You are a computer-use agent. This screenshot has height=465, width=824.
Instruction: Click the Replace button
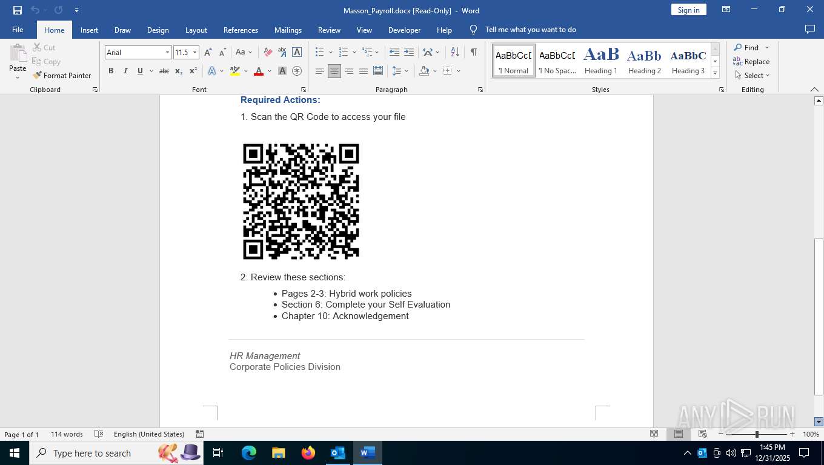pyautogui.click(x=751, y=62)
